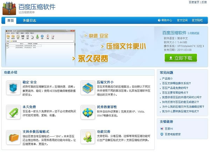
Task: Click the 优秀的兼容性 heading
Action: [x=107, y=107]
